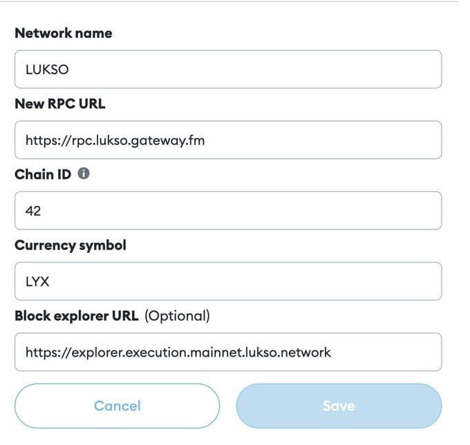Screen dimensions: 470x445
Task: Hit the Save button
Action: click(338, 406)
